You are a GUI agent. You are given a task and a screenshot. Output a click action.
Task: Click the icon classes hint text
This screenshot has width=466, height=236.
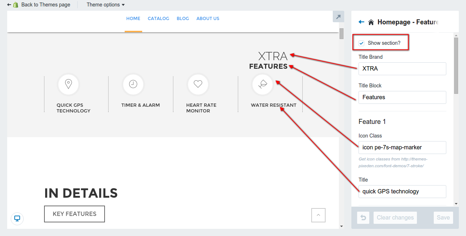pos(393,163)
